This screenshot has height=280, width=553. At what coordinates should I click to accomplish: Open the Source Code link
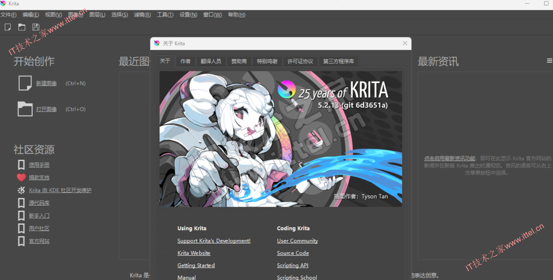pyautogui.click(x=293, y=253)
